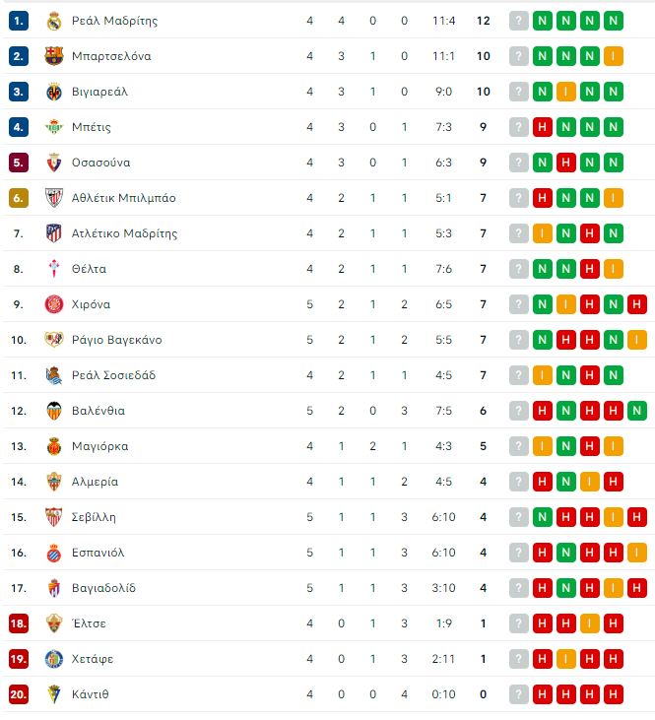Click the Sevilla crest icon
Screen dimensions: 655x720
pyautogui.click(x=54, y=517)
